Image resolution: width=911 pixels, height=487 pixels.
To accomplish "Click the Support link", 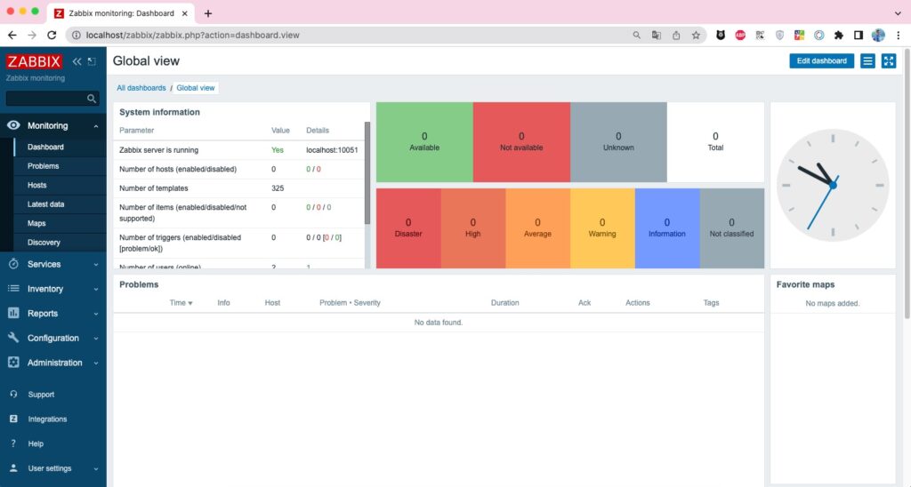I will pyautogui.click(x=41, y=395).
